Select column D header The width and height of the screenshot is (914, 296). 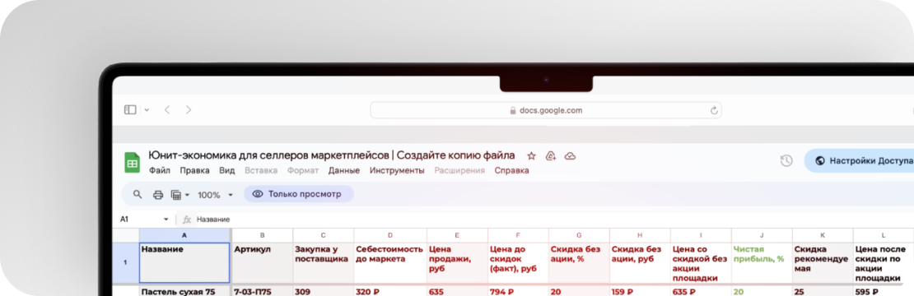click(390, 235)
